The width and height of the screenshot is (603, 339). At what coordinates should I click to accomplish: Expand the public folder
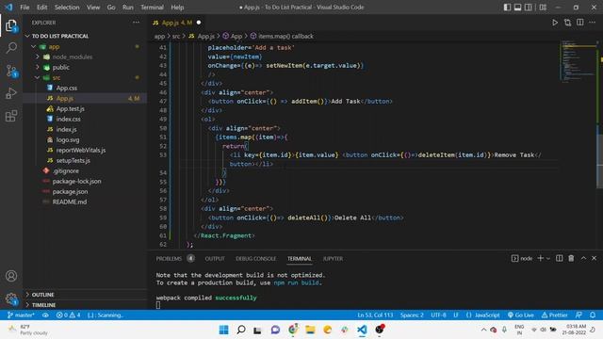click(x=38, y=67)
